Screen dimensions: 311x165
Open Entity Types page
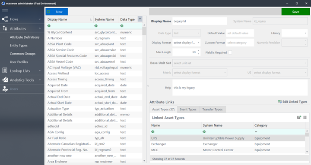pos(19,46)
